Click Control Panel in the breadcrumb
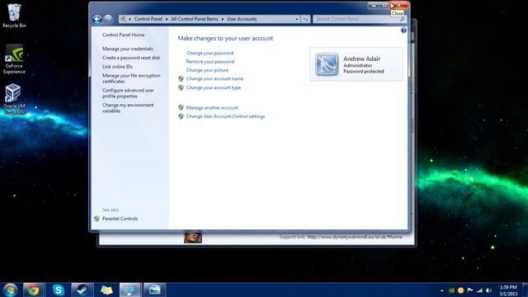 (x=148, y=19)
